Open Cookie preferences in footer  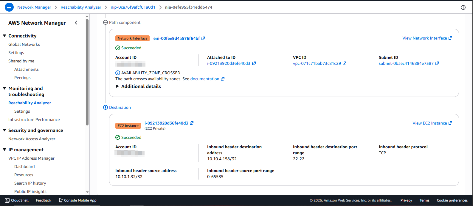tap(452, 200)
